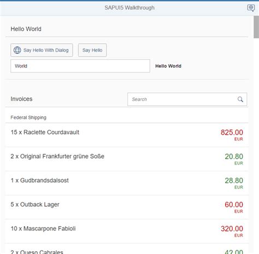Screen dimensions: 259x254
Task: Click the bold Hello World text
Action: click(x=168, y=66)
